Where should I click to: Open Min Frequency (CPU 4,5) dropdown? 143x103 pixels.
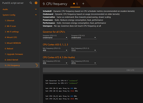(55, 63)
